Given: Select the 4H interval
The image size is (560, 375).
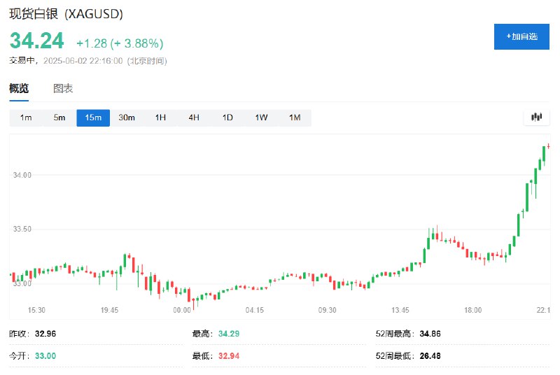Looking at the screenshot, I should pos(194,118).
